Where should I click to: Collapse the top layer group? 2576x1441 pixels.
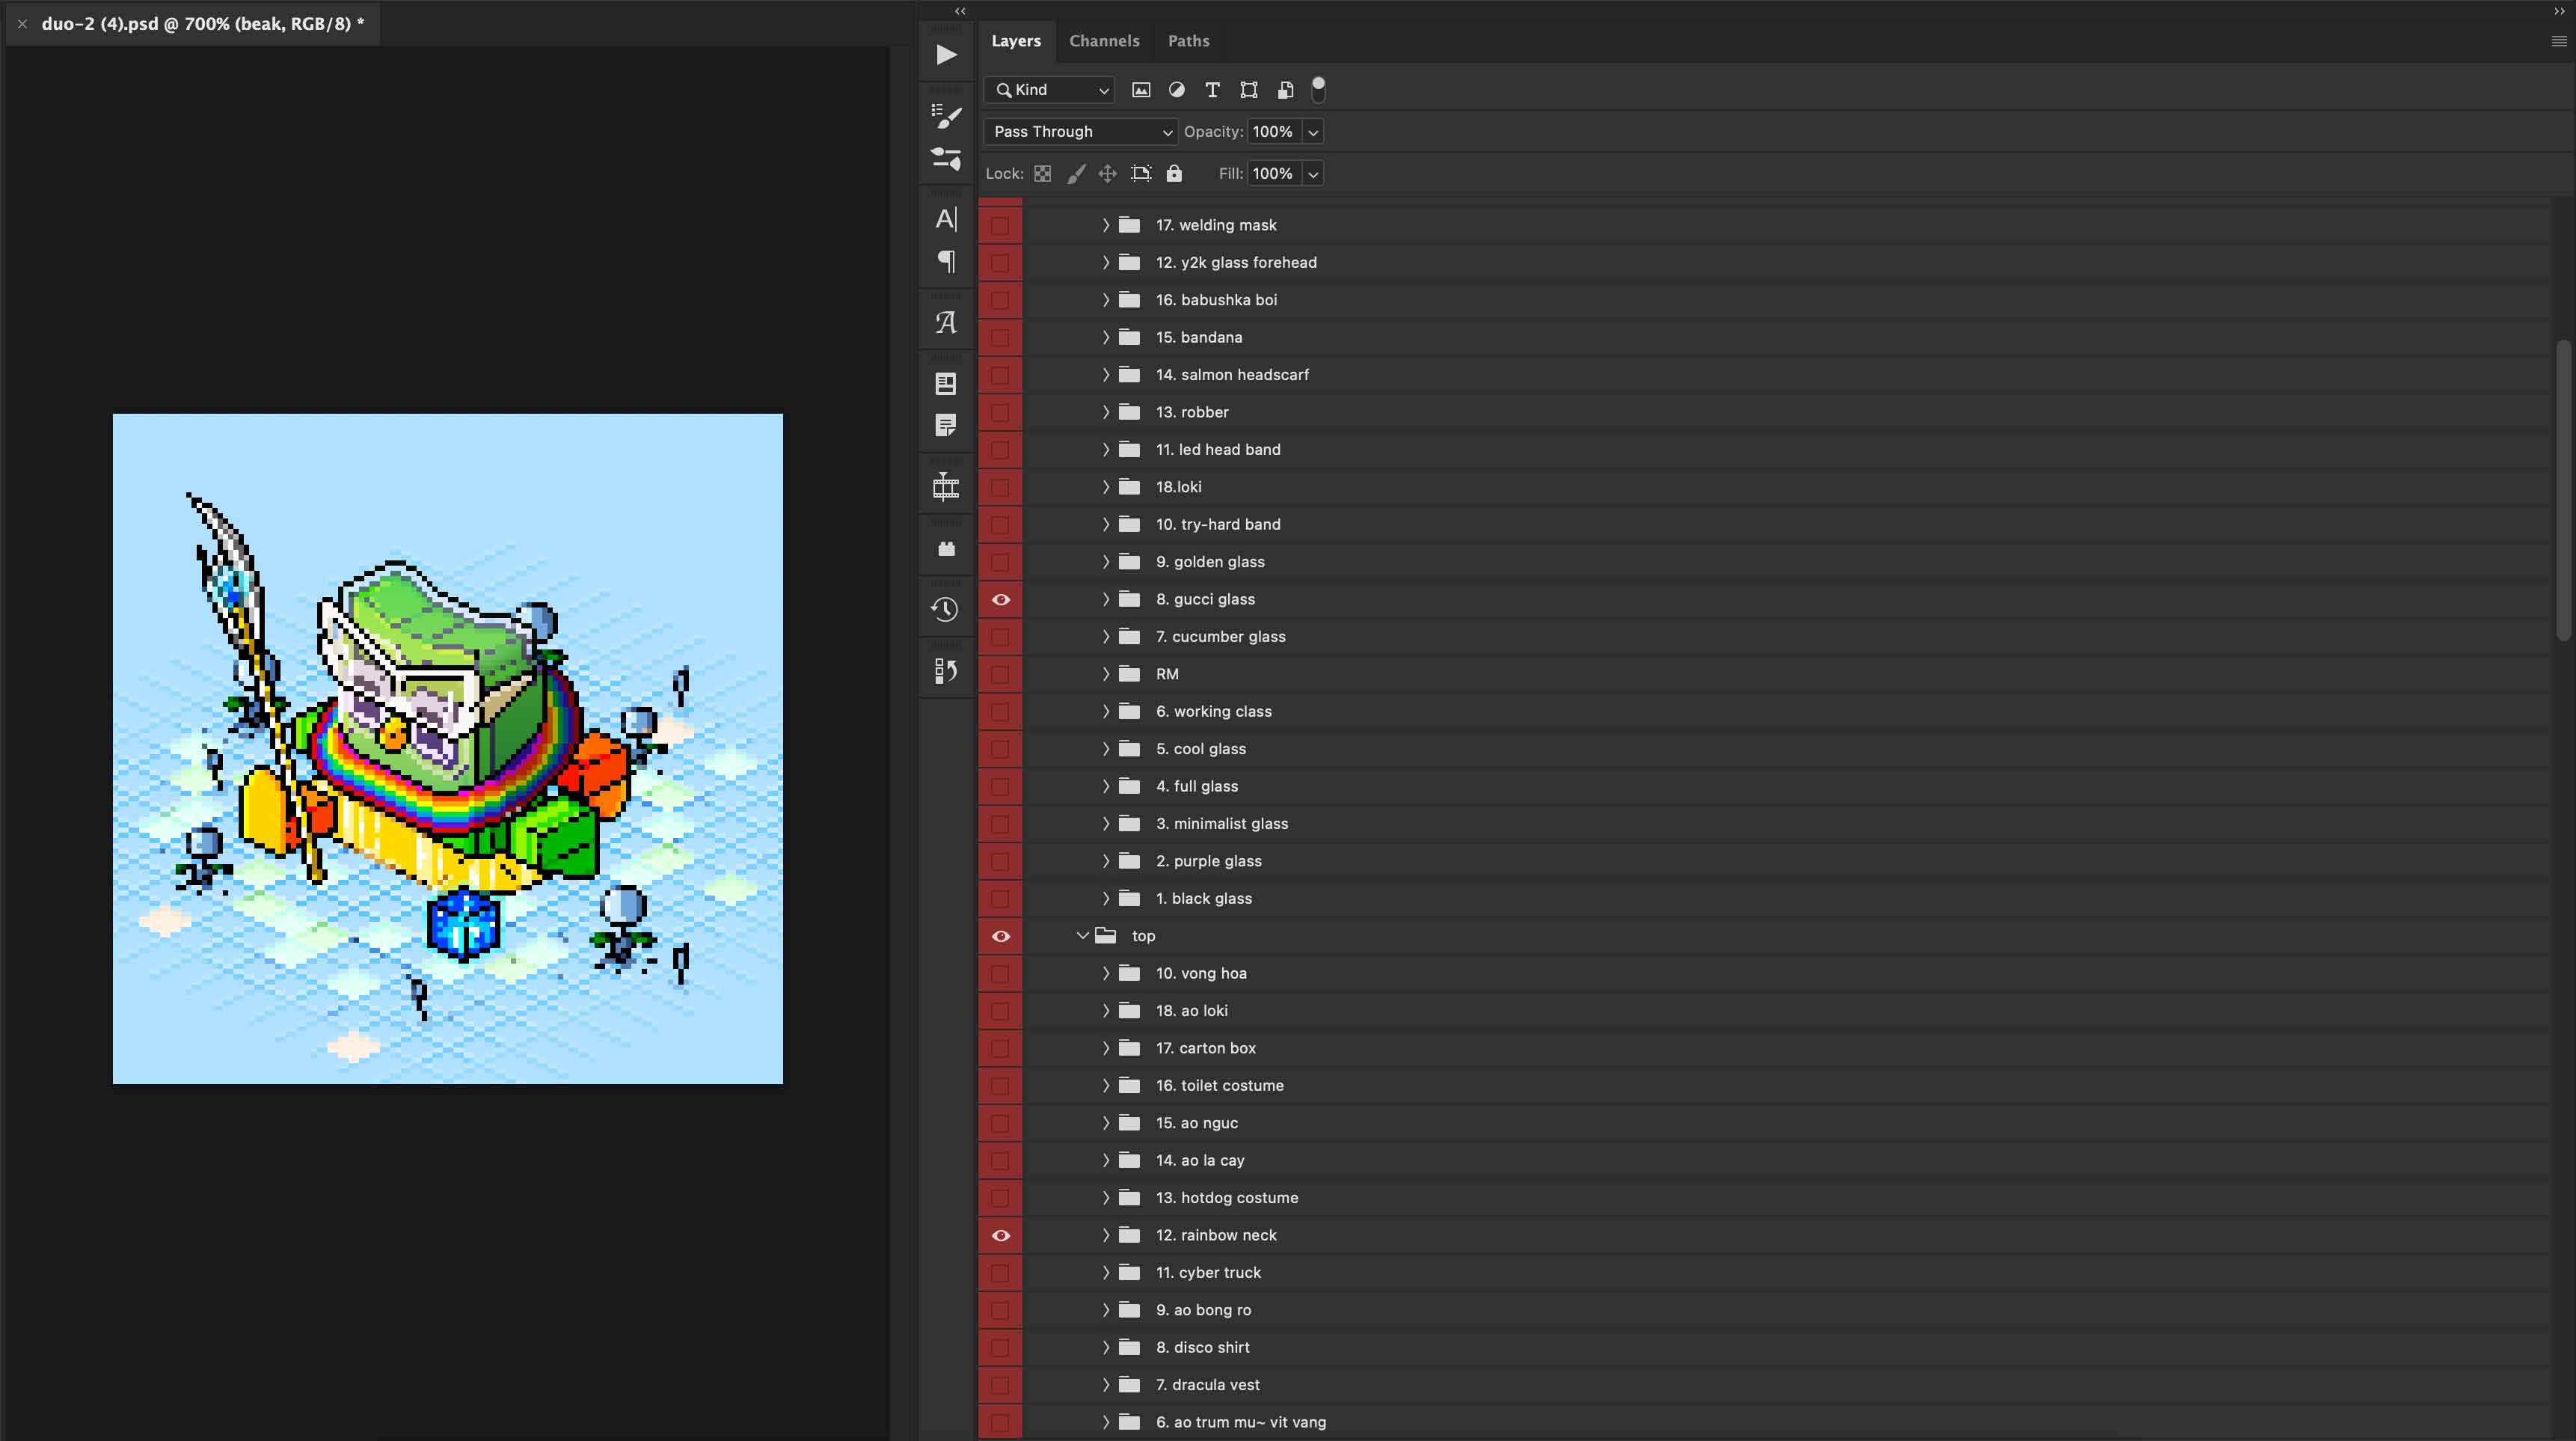pos(1082,936)
